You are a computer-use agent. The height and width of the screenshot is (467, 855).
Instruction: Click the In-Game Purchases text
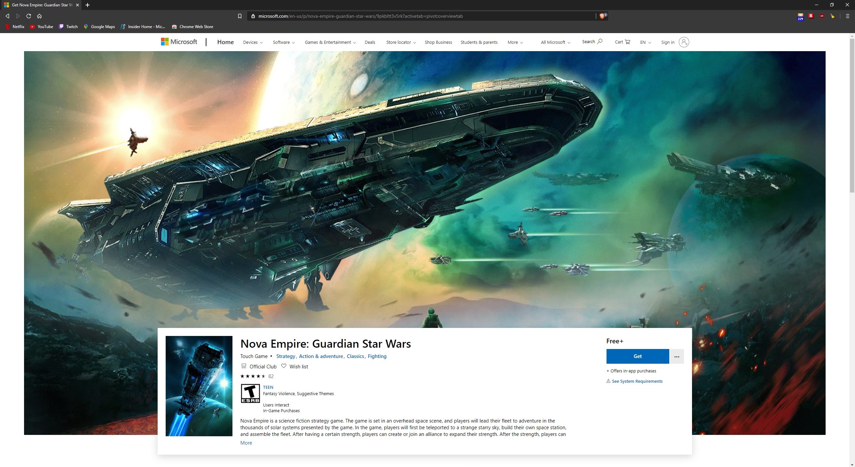click(281, 411)
